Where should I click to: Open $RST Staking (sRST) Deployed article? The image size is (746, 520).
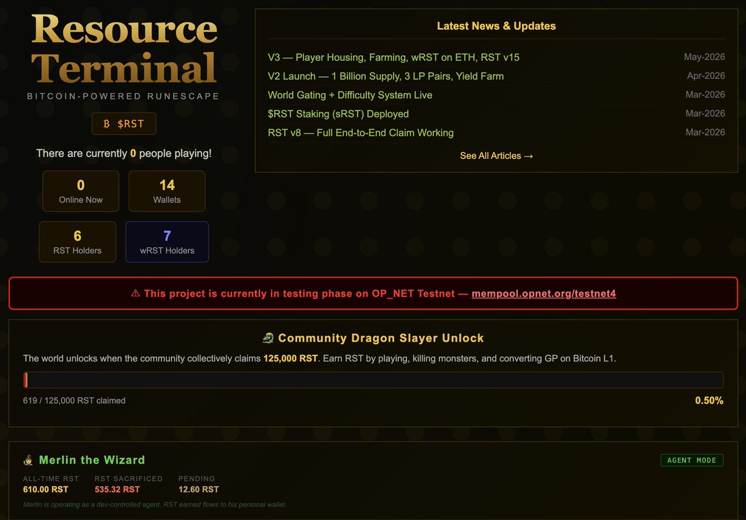coord(338,114)
